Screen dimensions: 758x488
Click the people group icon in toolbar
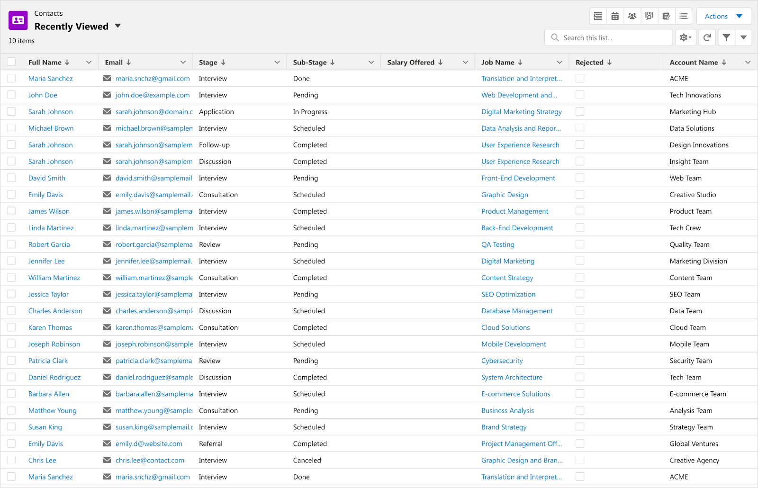(632, 16)
